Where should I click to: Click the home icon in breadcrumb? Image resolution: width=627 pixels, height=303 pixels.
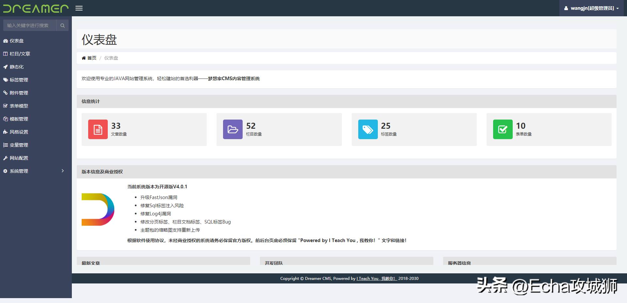[x=84, y=58]
